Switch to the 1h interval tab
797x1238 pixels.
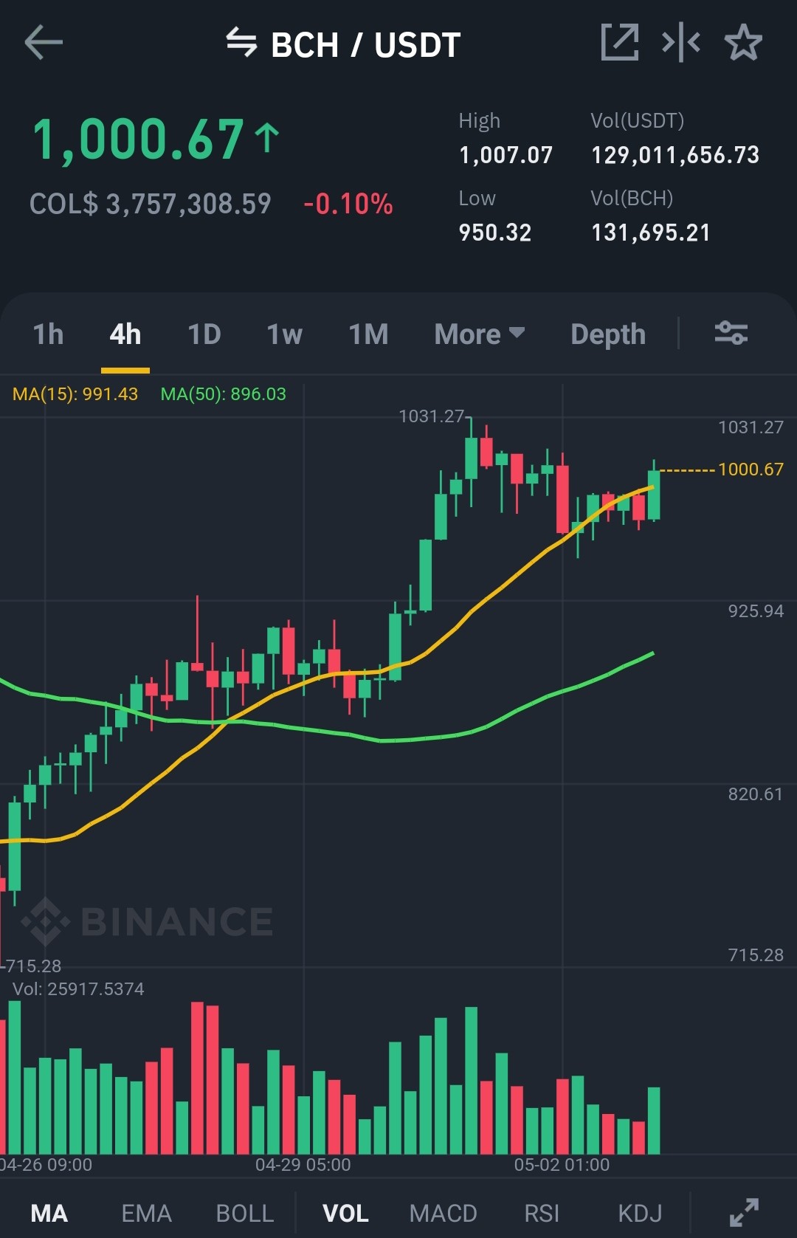pos(48,334)
